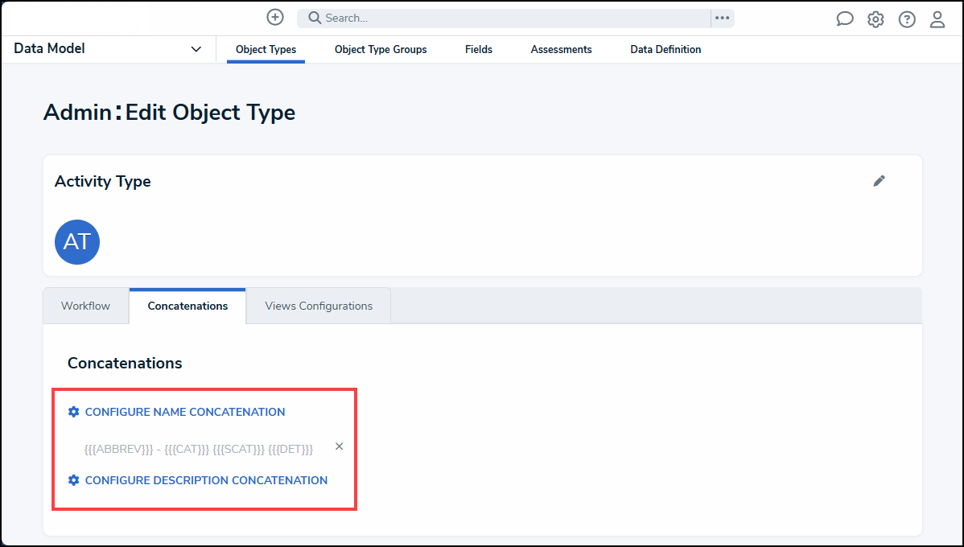
Task: Open the search options ellipsis
Action: (722, 19)
